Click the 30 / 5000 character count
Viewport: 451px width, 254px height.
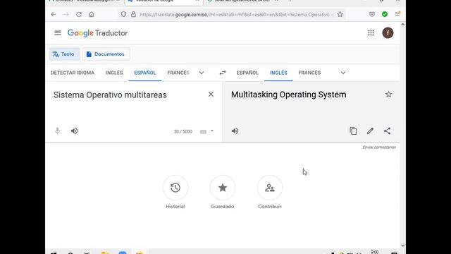[183, 132]
